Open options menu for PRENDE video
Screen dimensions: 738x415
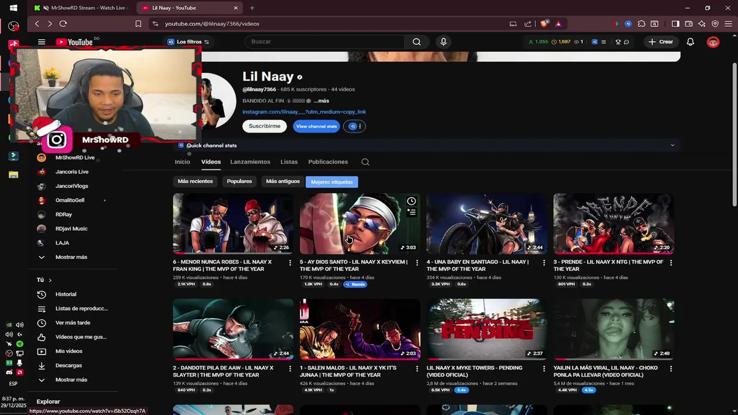pos(671,263)
